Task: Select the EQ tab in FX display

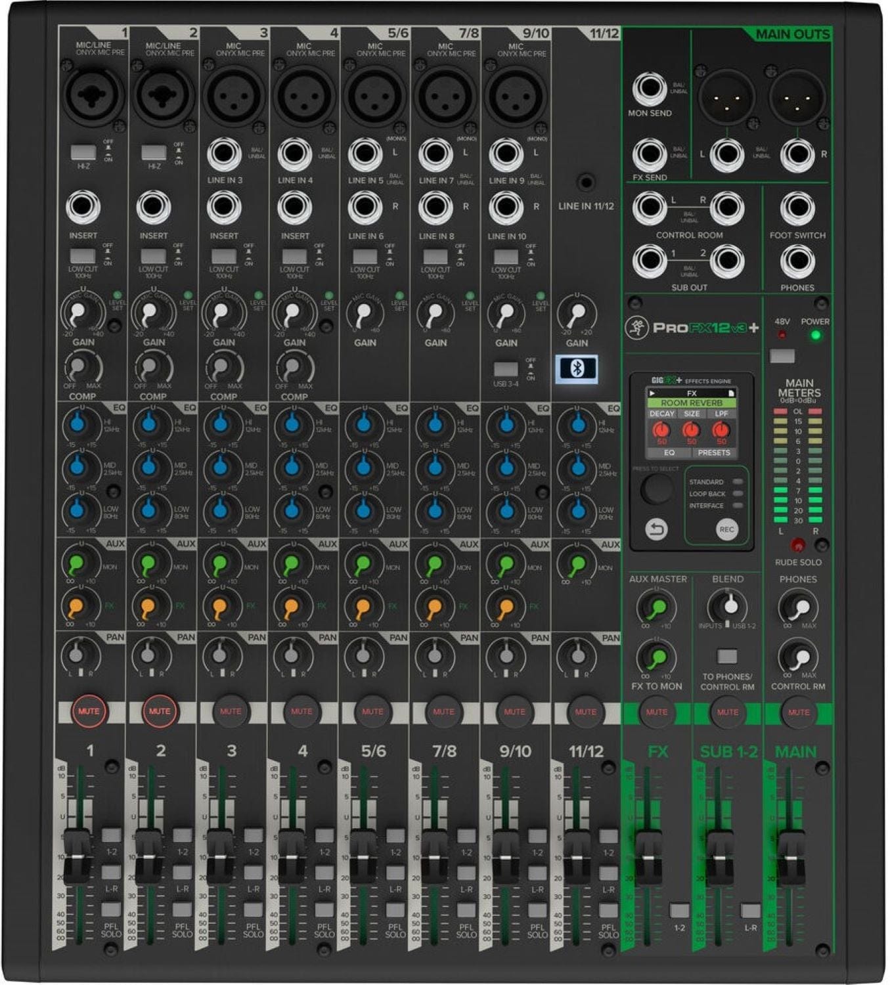Action: coord(669,452)
